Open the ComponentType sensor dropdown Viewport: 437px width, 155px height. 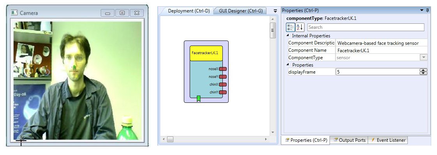423,57
